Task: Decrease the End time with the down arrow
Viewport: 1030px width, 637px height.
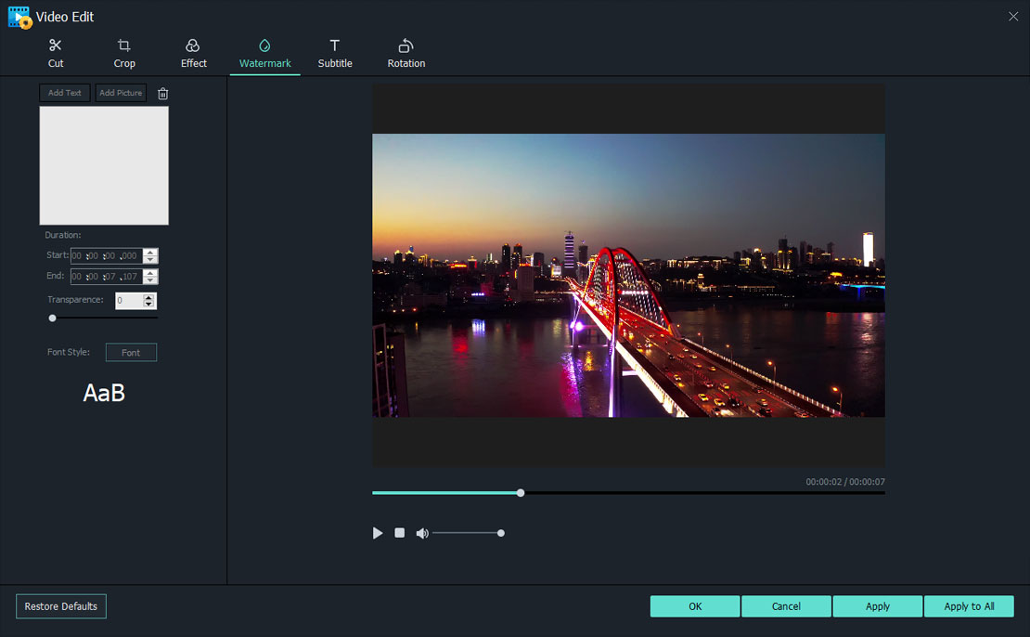Action: pos(150,279)
